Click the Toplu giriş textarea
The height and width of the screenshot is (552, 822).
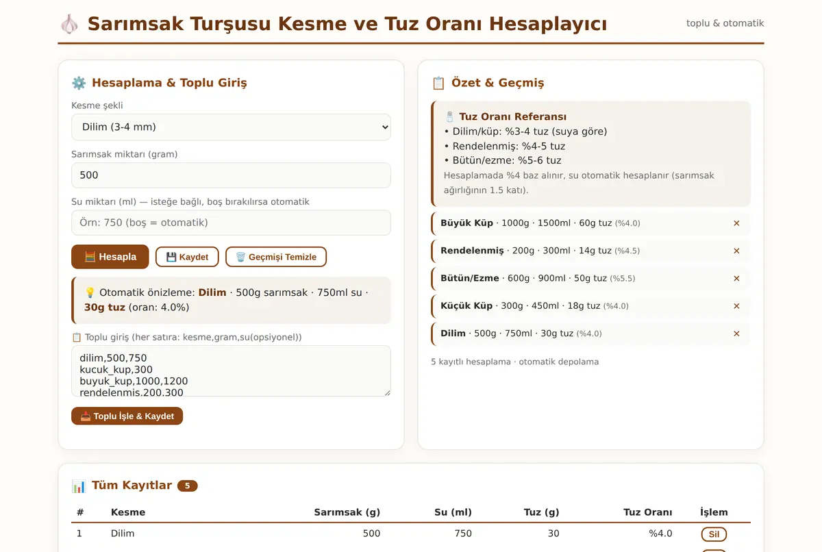pyautogui.click(x=231, y=371)
